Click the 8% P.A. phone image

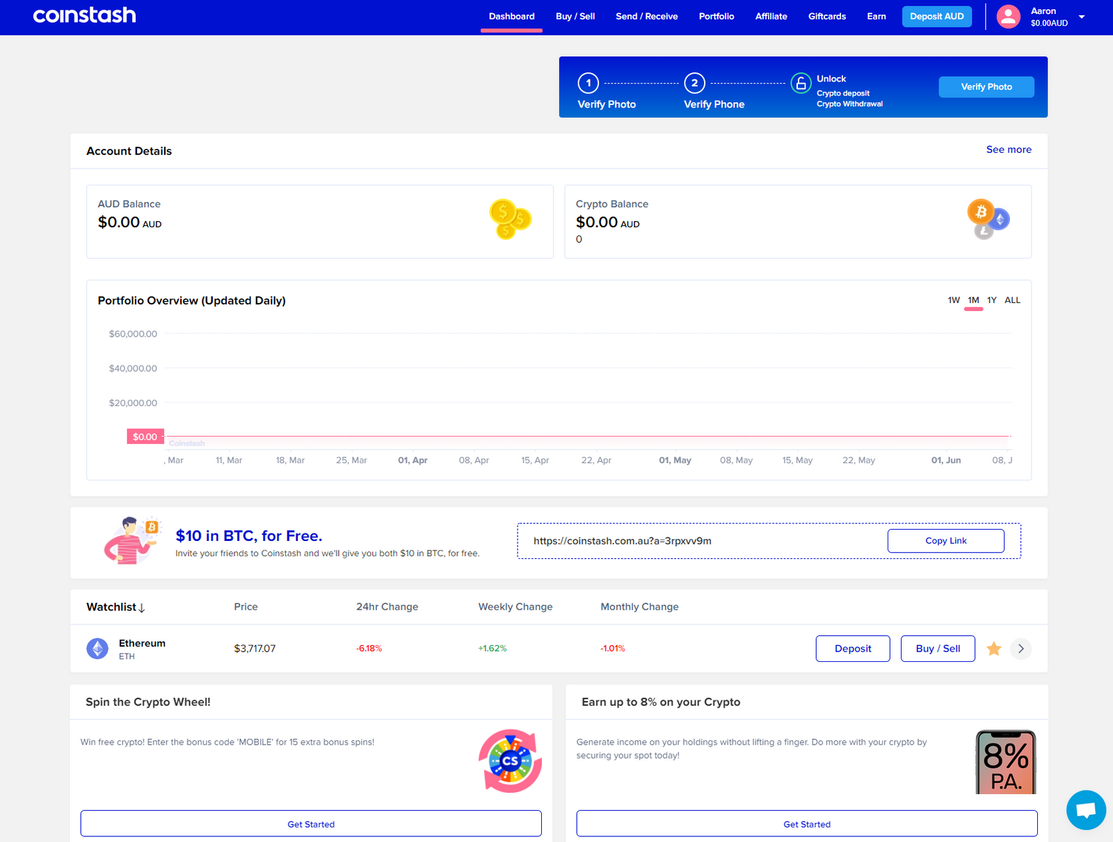[1006, 762]
